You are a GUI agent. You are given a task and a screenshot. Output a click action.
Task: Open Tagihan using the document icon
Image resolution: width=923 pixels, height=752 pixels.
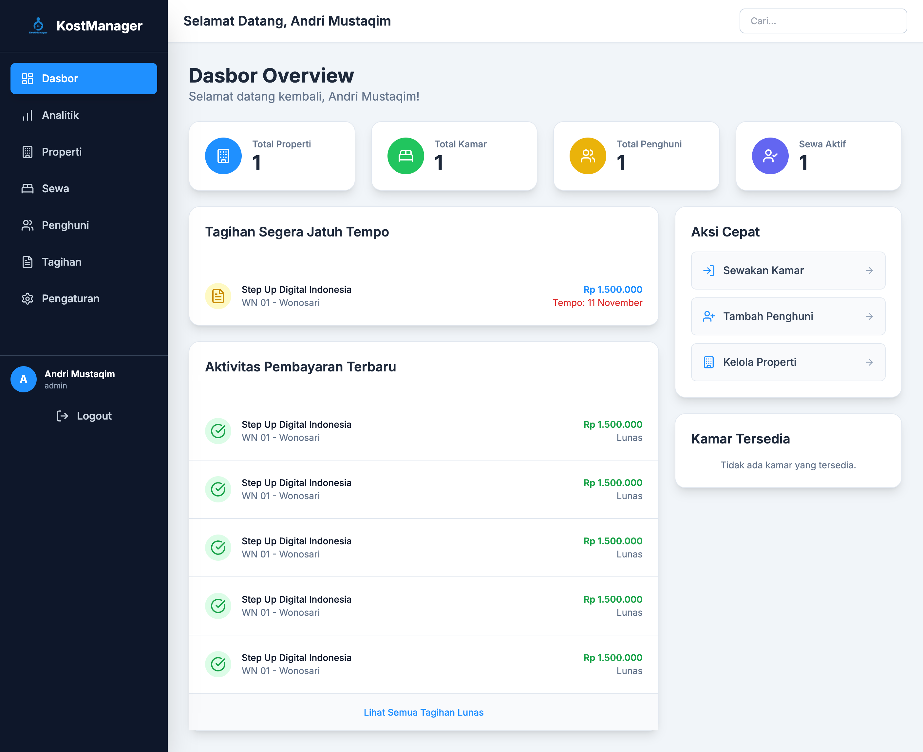click(27, 262)
